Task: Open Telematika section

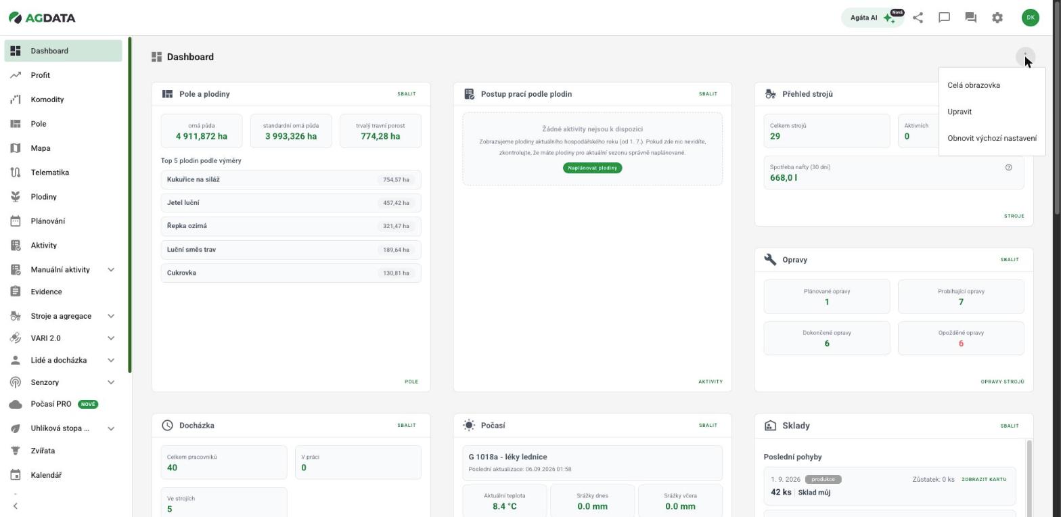Action: pos(63,173)
